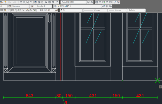
Task: Toggle the layer 0 lock padlock
Action: tap(66, 6)
